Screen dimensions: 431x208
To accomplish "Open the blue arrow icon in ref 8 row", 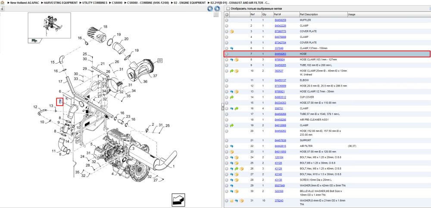I will coord(231,59).
